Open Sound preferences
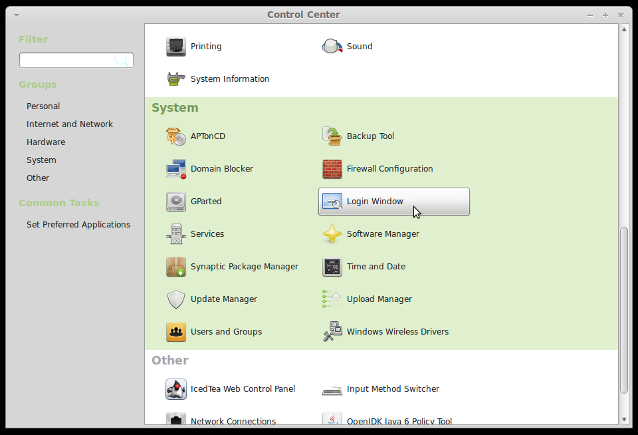638x435 pixels. tap(359, 47)
